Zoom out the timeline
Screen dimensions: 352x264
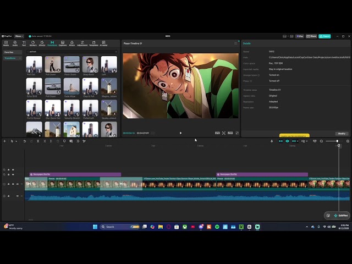321,141
